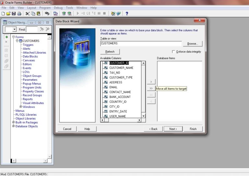The width and height of the screenshot is (249, 176).
Task: Expand the Built-in Packages node
Action: coord(14,122)
